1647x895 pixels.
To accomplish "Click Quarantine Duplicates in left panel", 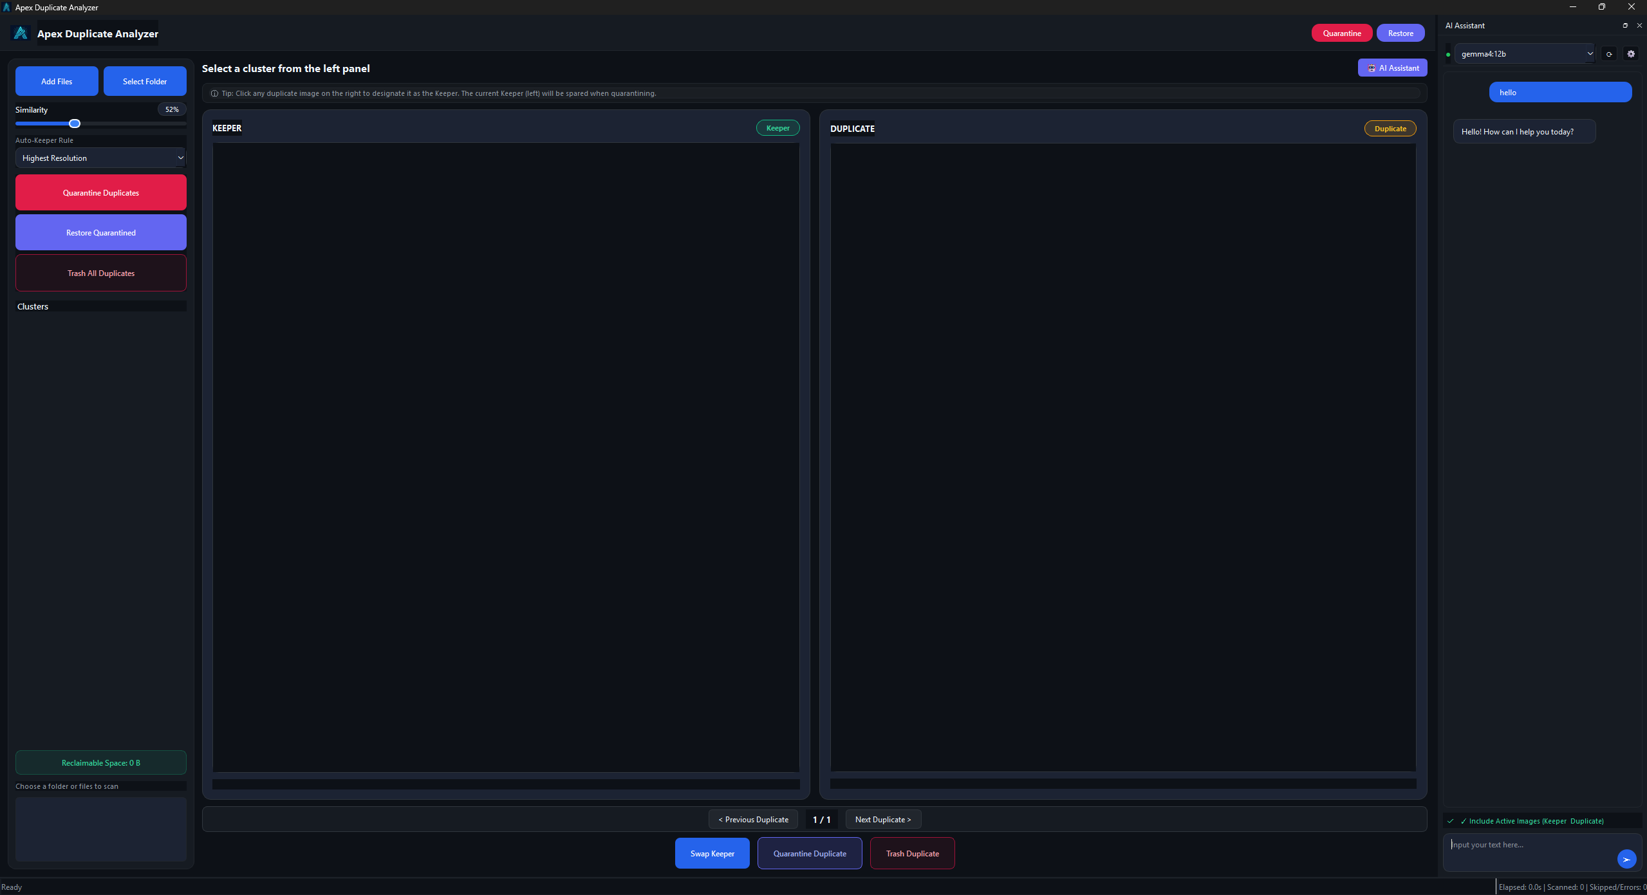I will click(101, 192).
